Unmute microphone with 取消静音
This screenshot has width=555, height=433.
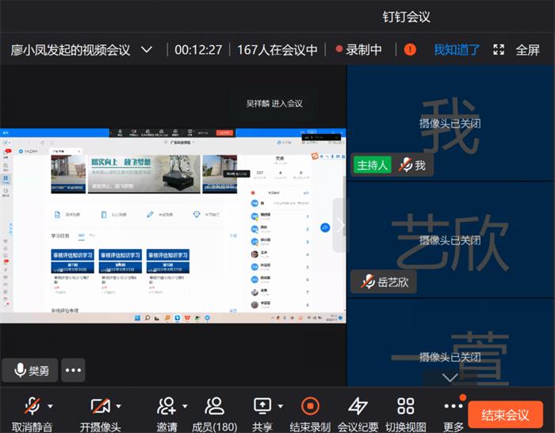point(32,413)
